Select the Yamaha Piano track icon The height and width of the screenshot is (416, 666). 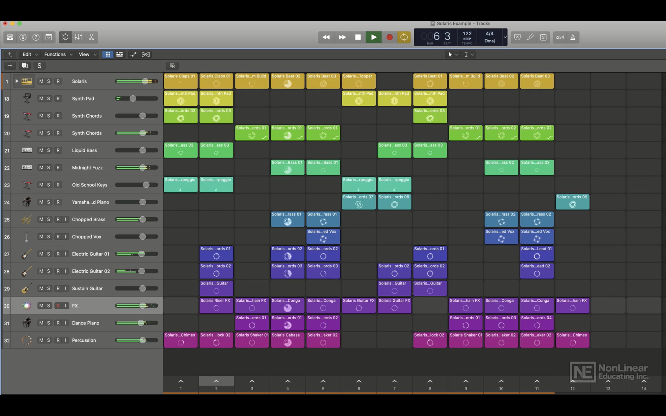click(27, 202)
